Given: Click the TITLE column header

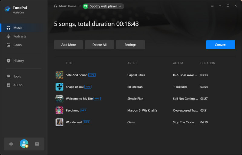Looking at the screenshot, I should coord(70,63).
